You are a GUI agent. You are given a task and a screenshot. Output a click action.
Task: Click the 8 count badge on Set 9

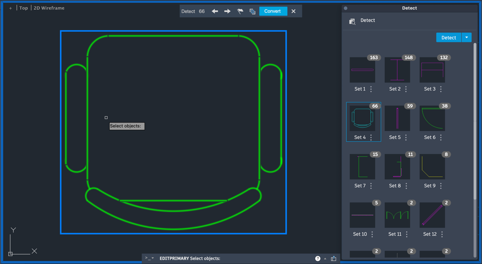(446, 154)
